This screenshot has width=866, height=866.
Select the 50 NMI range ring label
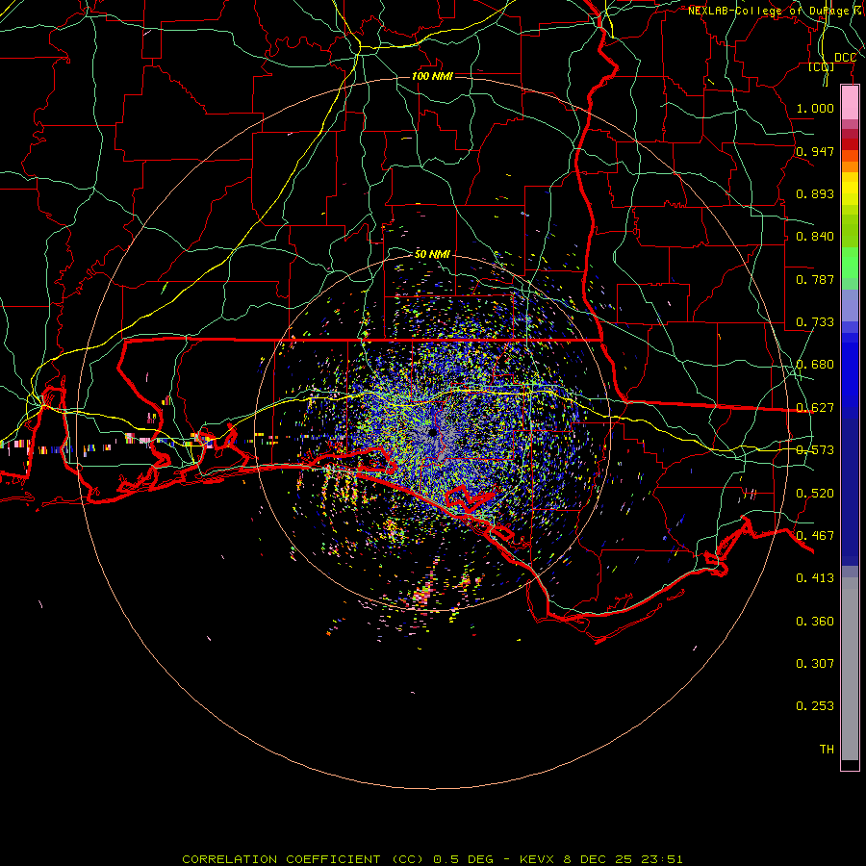click(x=432, y=254)
